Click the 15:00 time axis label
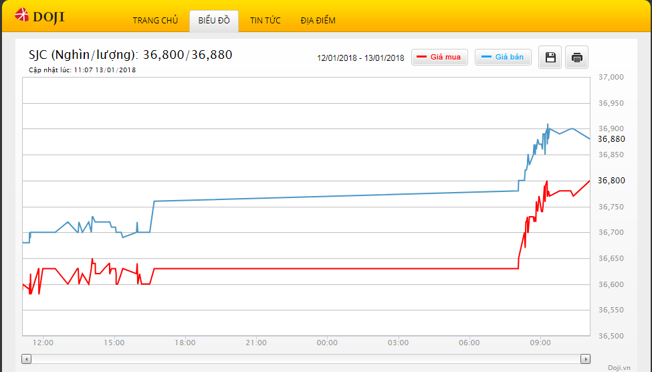Viewport: 652px width, 372px height. tap(114, 343)
